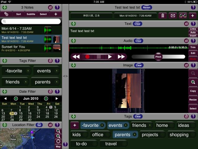Screen dimensions: 198x149
Task: Open Insert option beside text
Action: click(x=193, y=36)
